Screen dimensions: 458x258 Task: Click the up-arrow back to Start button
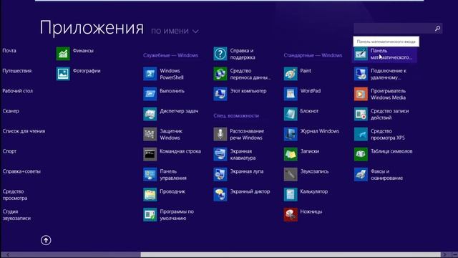click(46, 240)
